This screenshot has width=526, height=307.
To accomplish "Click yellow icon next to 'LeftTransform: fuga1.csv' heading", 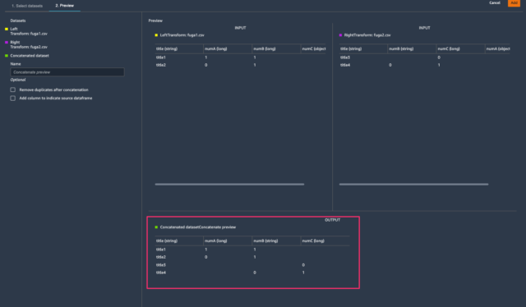I will tap(156, 35).
